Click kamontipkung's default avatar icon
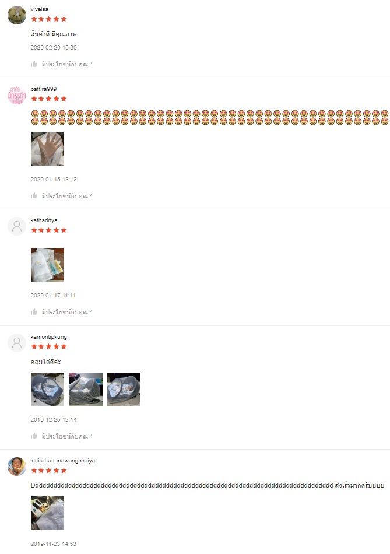 pyautogui.click(x=17, y=343)
